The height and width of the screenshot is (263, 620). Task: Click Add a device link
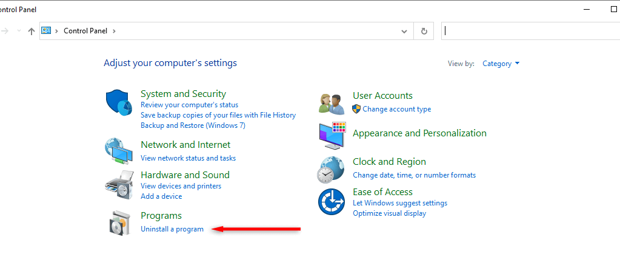tap(161, 196)
